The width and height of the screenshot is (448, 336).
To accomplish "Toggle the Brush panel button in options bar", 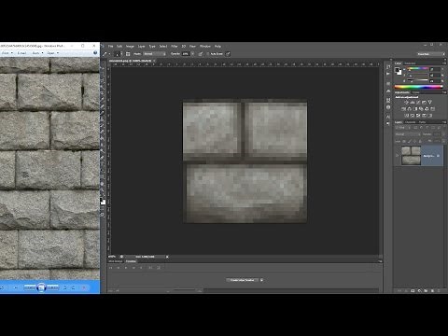I will coord(128,54).
